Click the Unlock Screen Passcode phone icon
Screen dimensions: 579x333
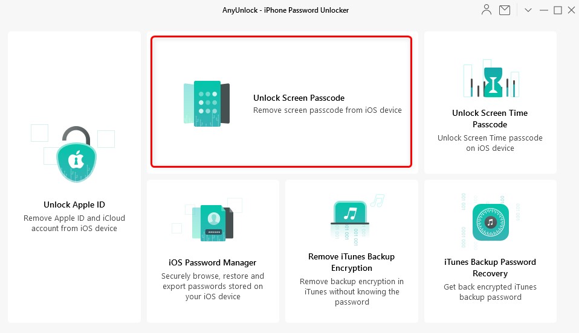tap(207, 104)
